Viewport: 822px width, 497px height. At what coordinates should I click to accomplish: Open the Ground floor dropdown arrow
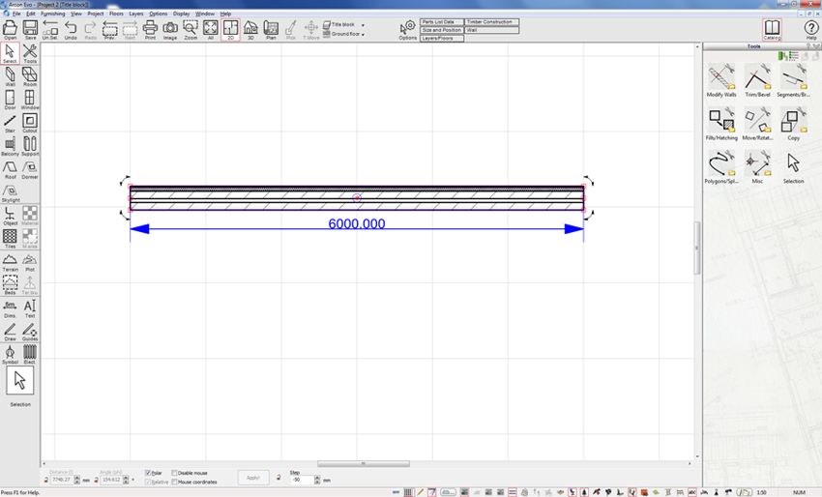pyautogui.click(x=363, y=35)
